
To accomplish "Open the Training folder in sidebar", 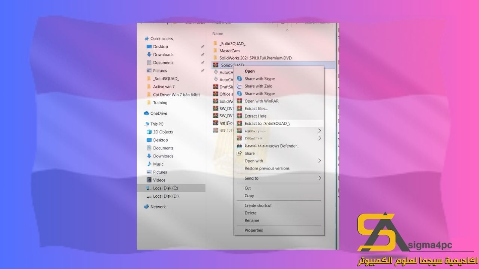I will click(160, 103).
